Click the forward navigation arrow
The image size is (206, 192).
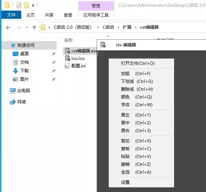(x=19, y=28)
